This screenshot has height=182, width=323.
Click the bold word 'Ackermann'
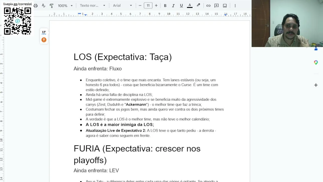(x=136, y=104)
